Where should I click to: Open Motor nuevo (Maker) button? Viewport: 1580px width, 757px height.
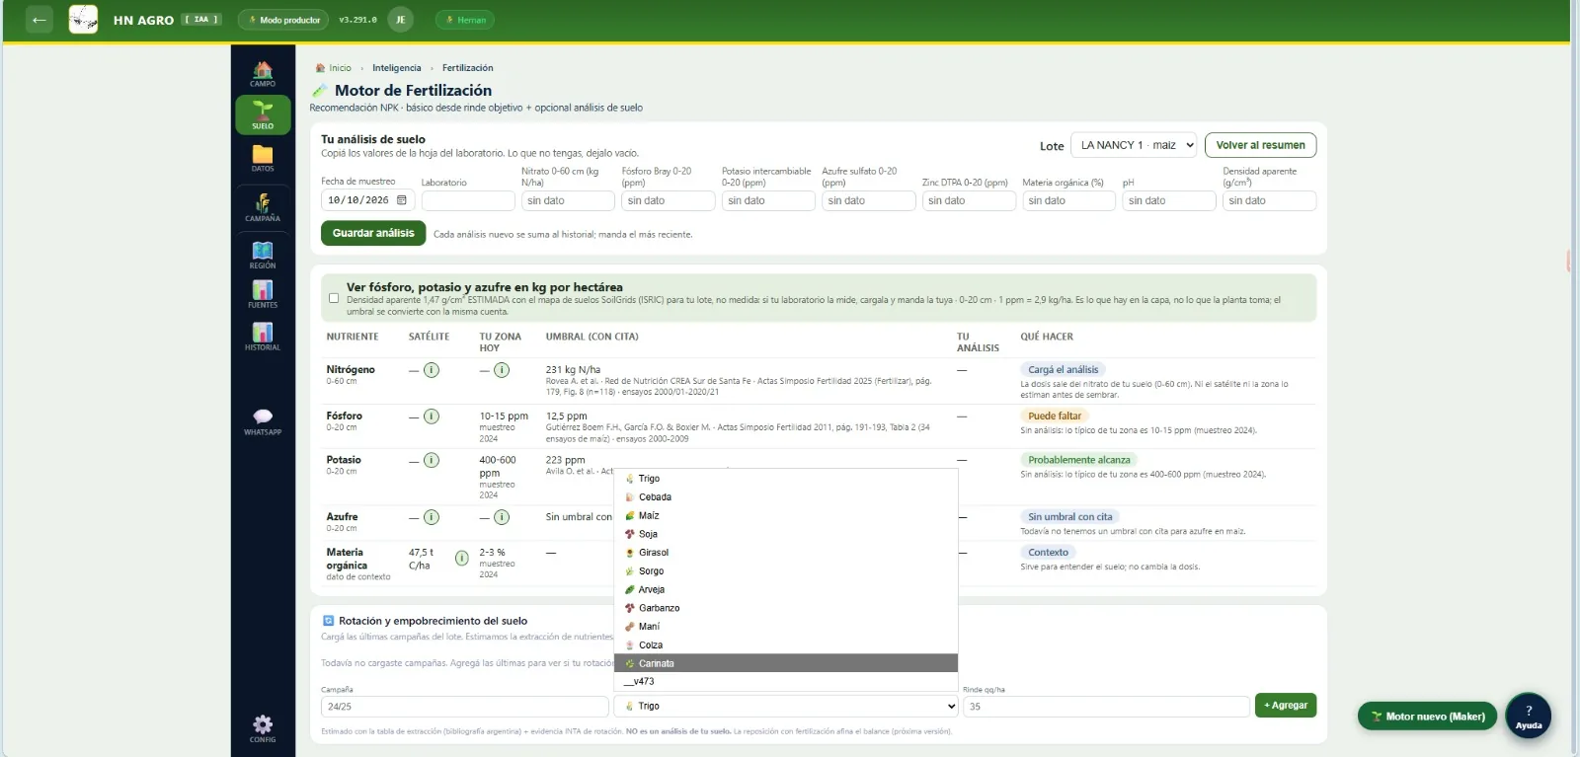[1428, 717]
